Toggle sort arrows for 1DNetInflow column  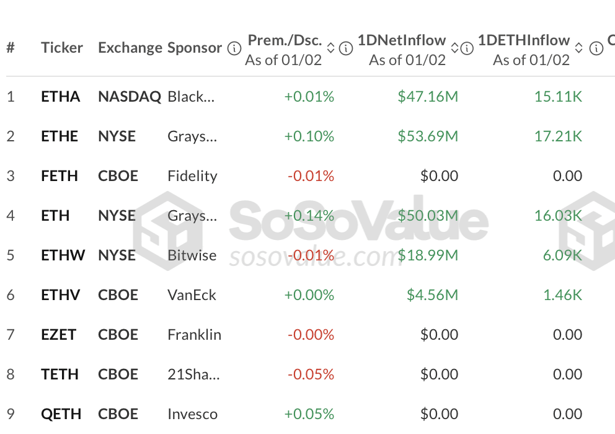pyautogui.click(x=455, y=48)
